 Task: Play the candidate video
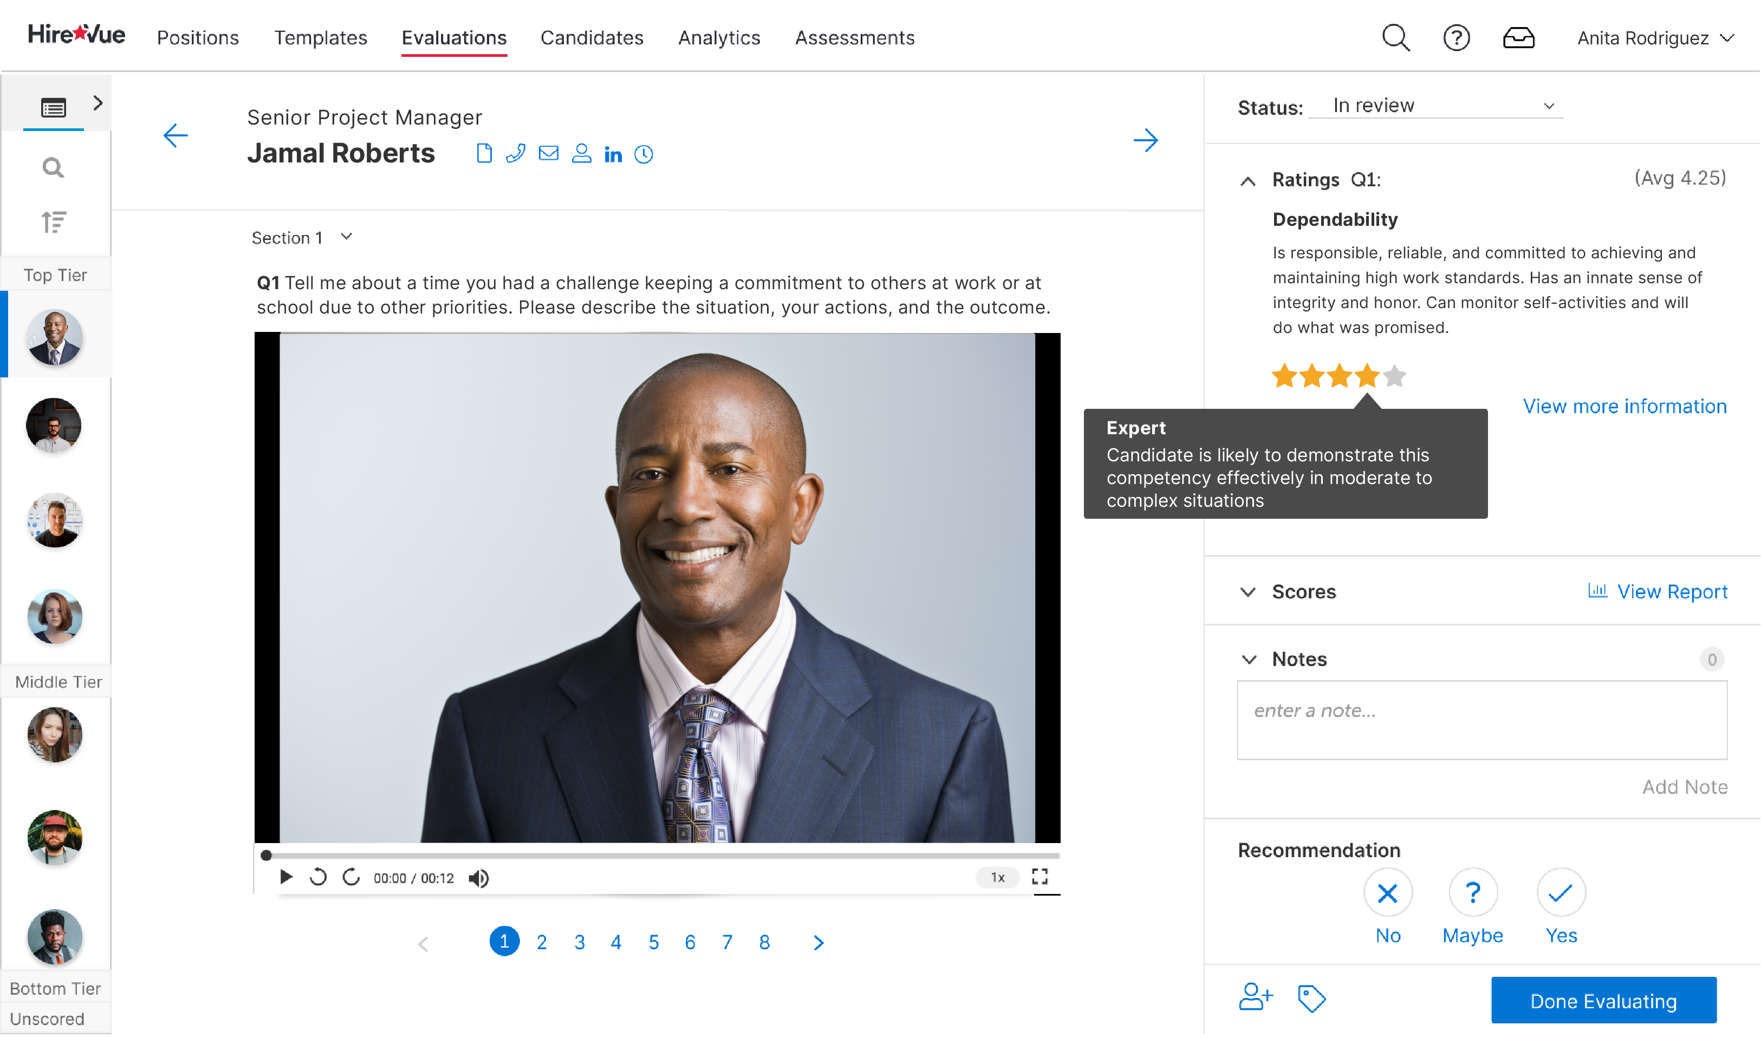coord(285,877)
